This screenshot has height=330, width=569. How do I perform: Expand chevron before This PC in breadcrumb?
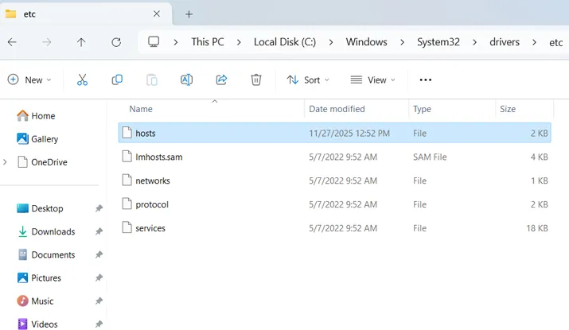click(176, 42)
